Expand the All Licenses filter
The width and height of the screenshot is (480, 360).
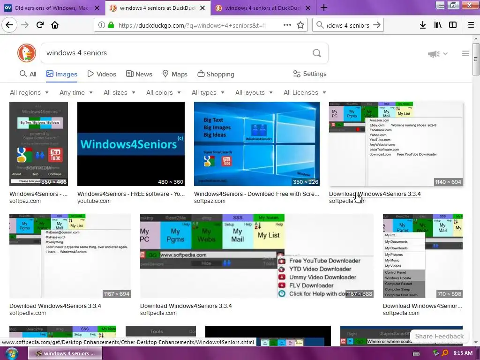305,92
